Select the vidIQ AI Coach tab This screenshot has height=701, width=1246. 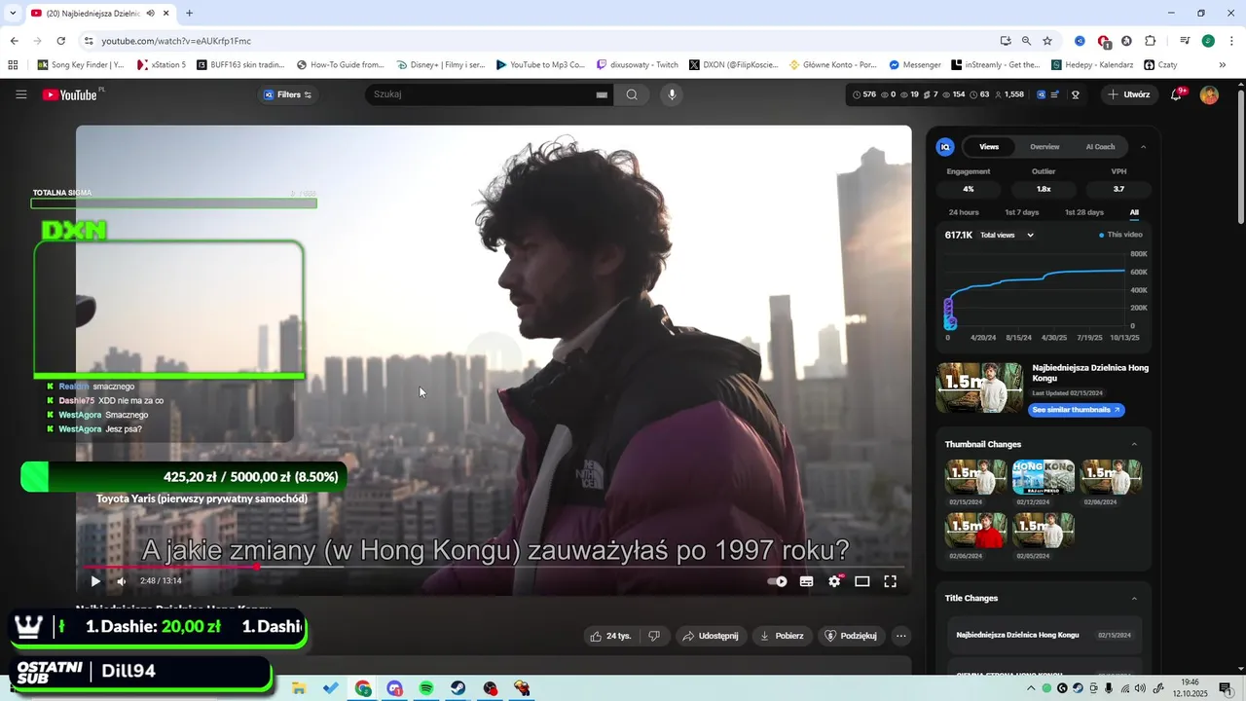tap(1100, 147)
